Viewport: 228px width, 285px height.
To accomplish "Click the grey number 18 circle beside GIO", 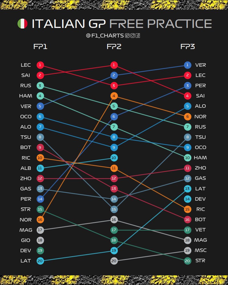I will click(40, 240).
